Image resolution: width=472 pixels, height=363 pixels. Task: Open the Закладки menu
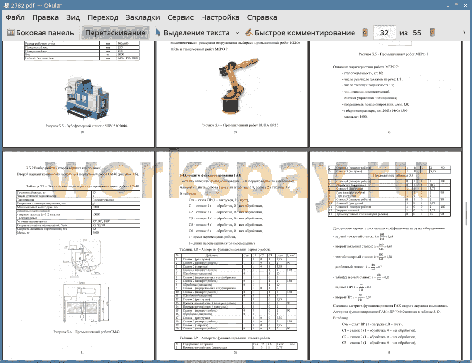click(143, 17)
